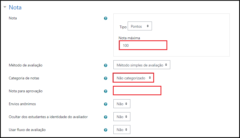Click help icon for Usar fluxo de avaliação

coord(106,130)
